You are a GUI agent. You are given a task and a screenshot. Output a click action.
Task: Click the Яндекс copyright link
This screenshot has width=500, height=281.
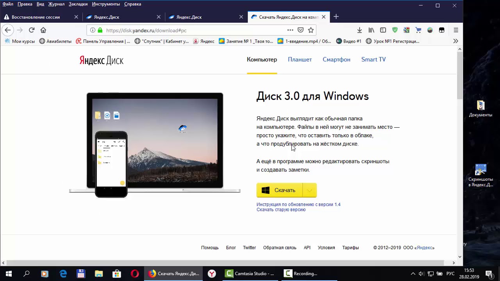pos(425,247)
